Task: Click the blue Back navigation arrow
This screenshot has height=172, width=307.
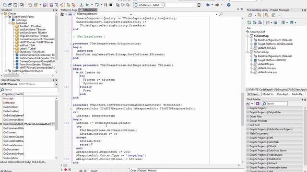Action: tap(208, 5)
